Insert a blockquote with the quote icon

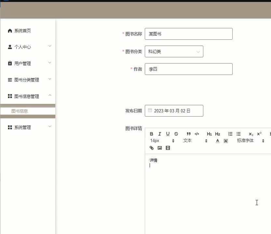188,134
